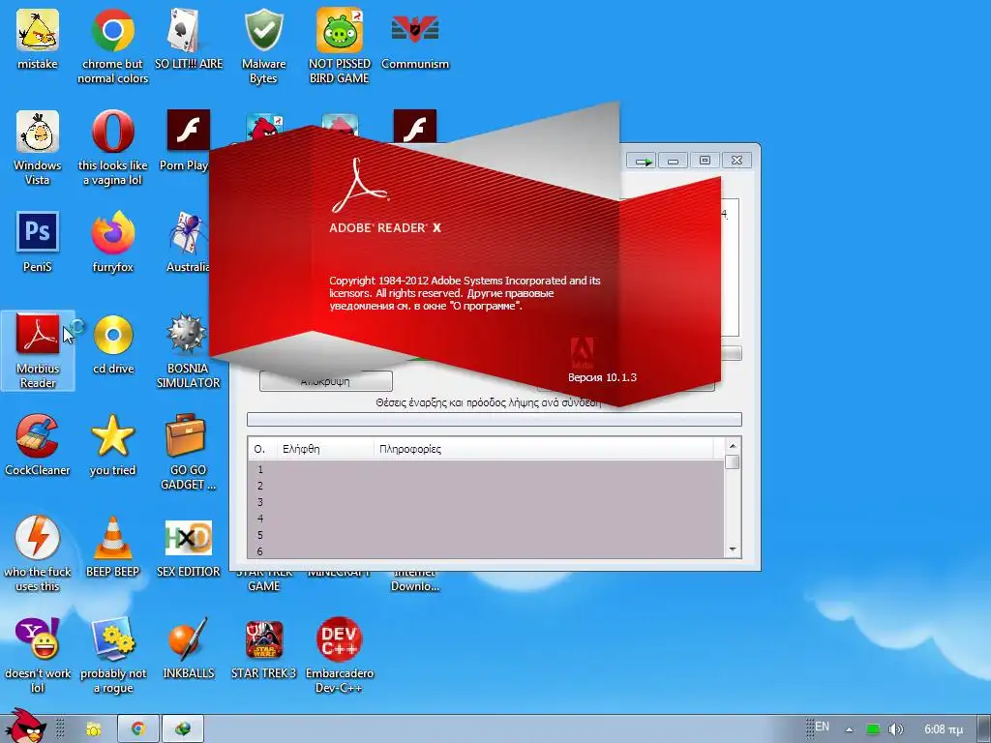This screenshot has height=743, width=991.
Task: Open the Embarcadero Dev-C++ icon
Action: point(340,639)
